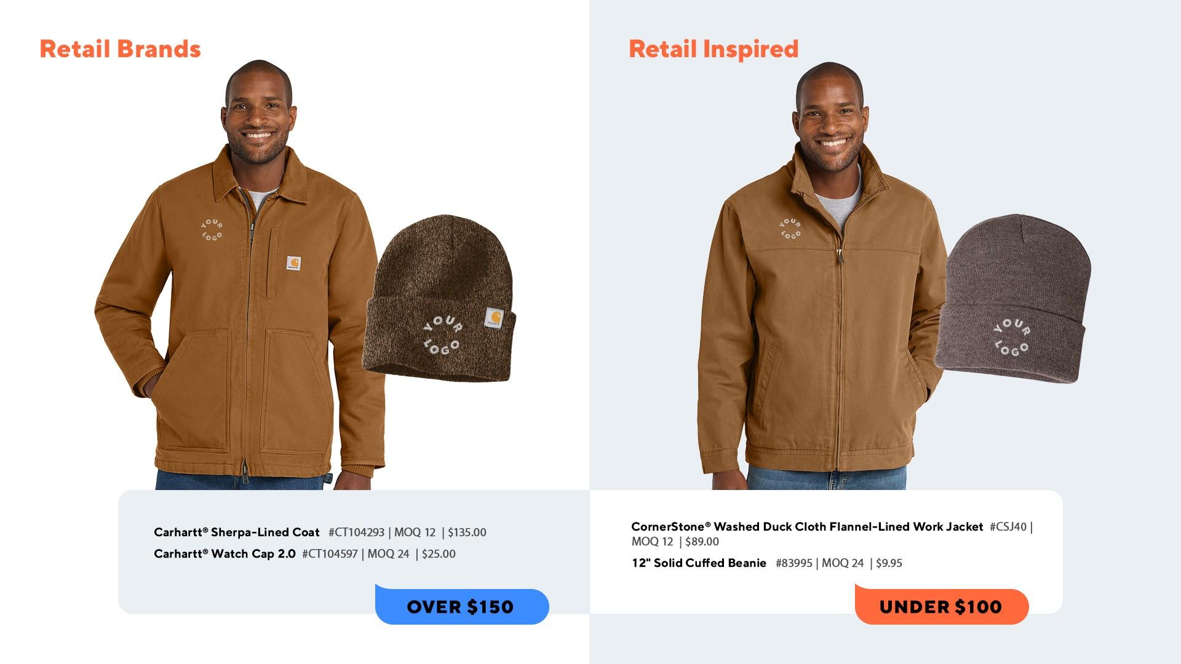The width and height of the screenshot is (1181, 664).
Task: Select the gray cuffed beanie image
Action: [x=1013, y=299]
